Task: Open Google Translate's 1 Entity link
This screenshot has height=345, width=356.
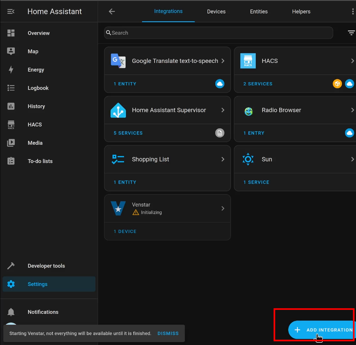Action: click(125, 84)
